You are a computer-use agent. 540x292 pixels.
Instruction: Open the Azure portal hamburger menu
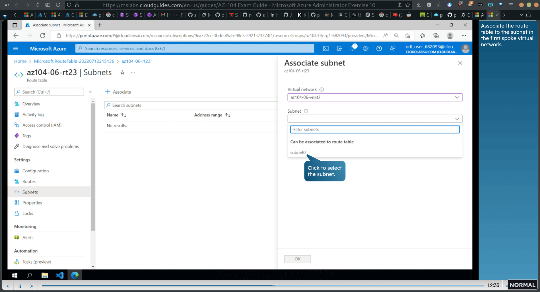click(16, 49)
